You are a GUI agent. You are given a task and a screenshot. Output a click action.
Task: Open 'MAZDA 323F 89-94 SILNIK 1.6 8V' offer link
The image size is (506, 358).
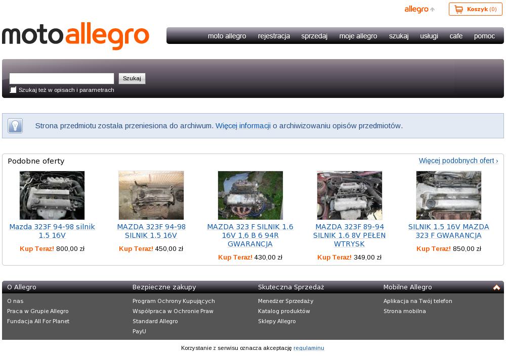click(350, 235)
